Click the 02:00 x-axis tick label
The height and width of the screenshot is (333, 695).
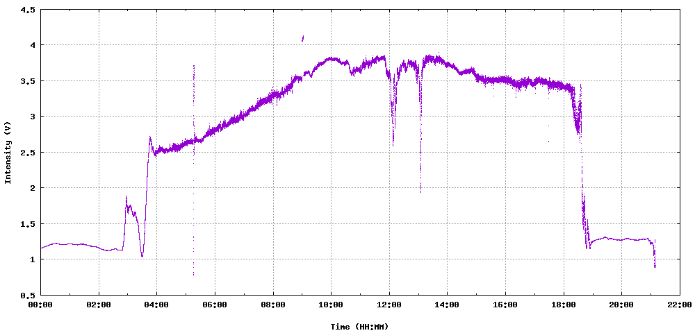pos(99,305)
